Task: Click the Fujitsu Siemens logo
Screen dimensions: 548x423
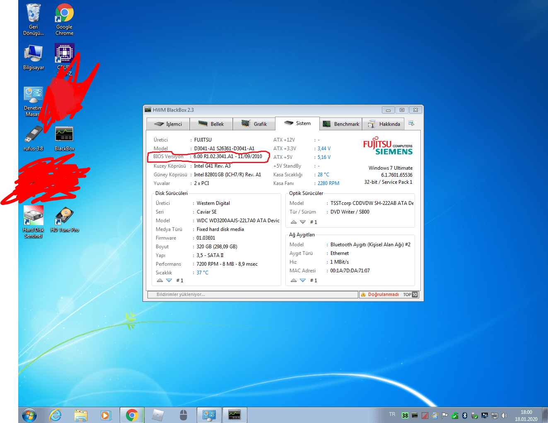Action: click(388, 146)
